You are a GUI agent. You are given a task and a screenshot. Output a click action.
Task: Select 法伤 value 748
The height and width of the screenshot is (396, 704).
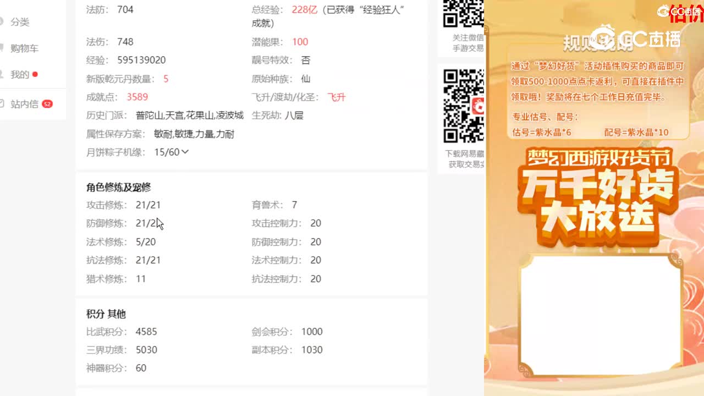coord(125,42)
